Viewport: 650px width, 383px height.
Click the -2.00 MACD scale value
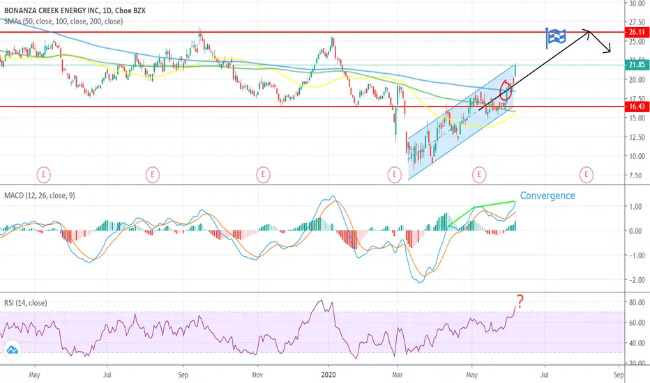click(635, 281)
